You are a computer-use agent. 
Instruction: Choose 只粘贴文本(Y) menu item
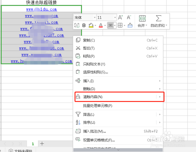pyautogui.click(x=118, y=64)
